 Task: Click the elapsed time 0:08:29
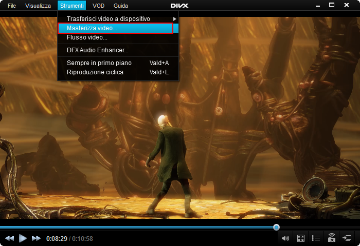pos(57,239)
